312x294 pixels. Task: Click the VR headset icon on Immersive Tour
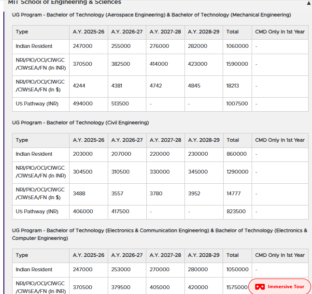pyautogui.click(x=260, y=287)
